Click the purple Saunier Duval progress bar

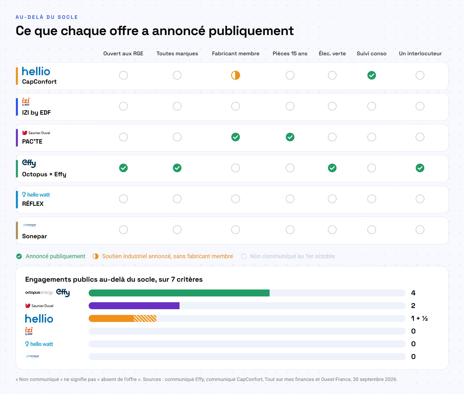pyautogui.click(x=134, y=306)
